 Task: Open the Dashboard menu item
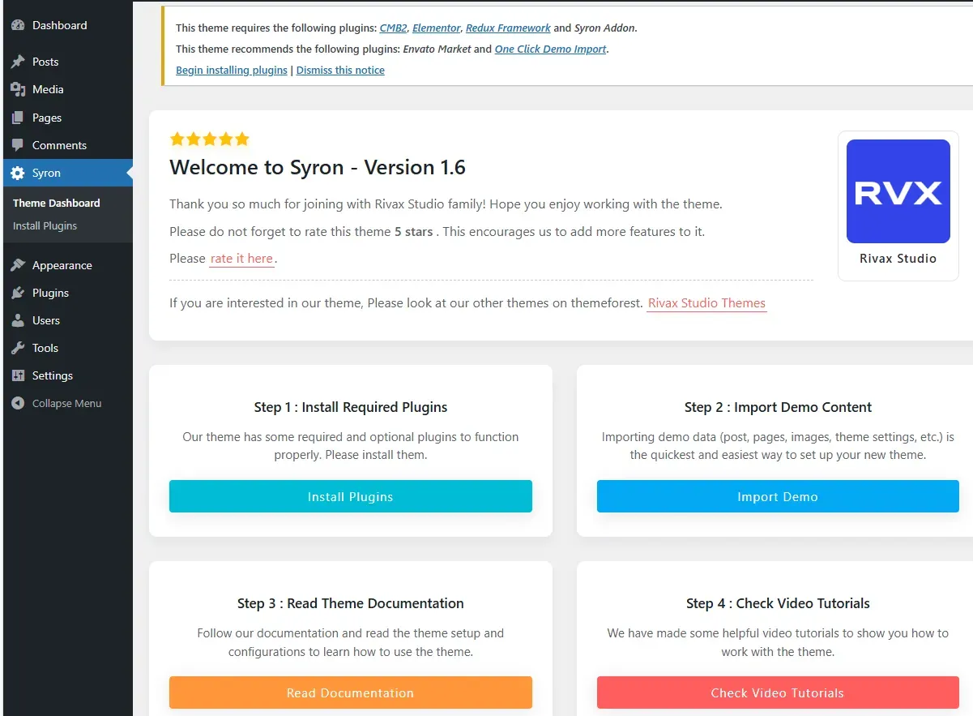(66, 25)
